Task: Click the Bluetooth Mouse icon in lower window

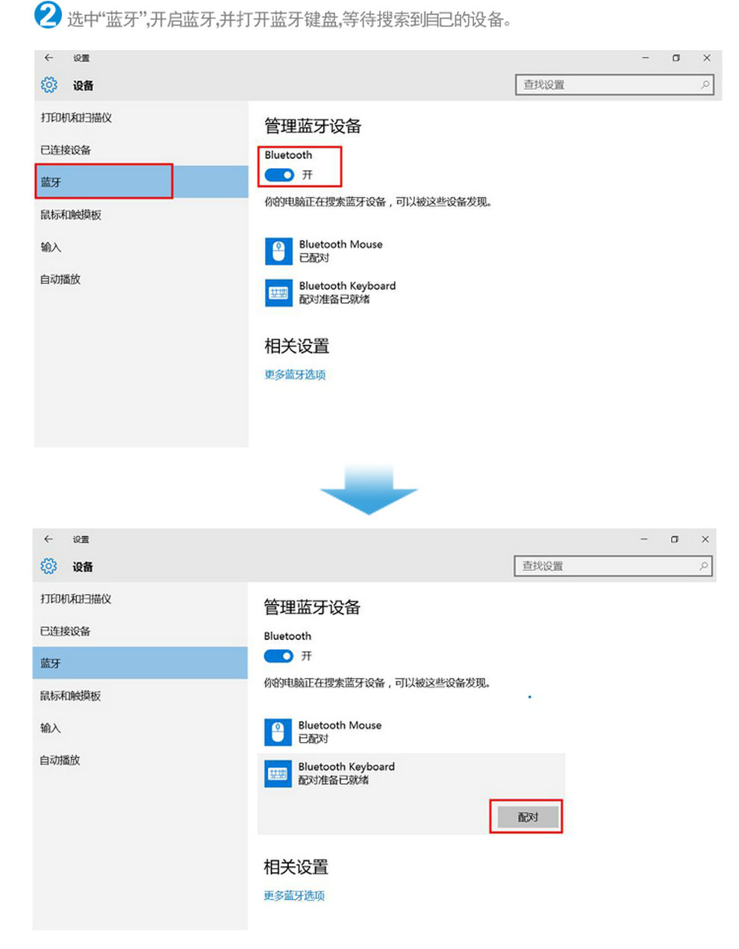Action: tap(278, 732)
